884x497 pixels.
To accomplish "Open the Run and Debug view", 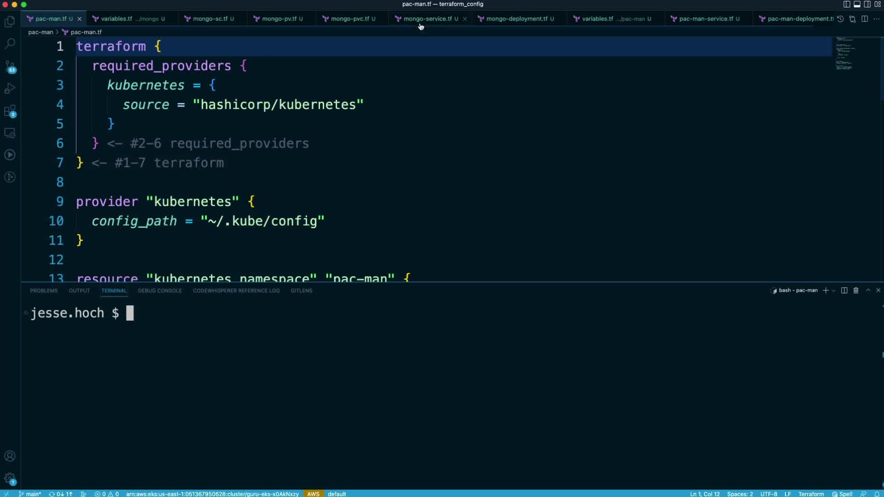I will [x=10, y=88].
